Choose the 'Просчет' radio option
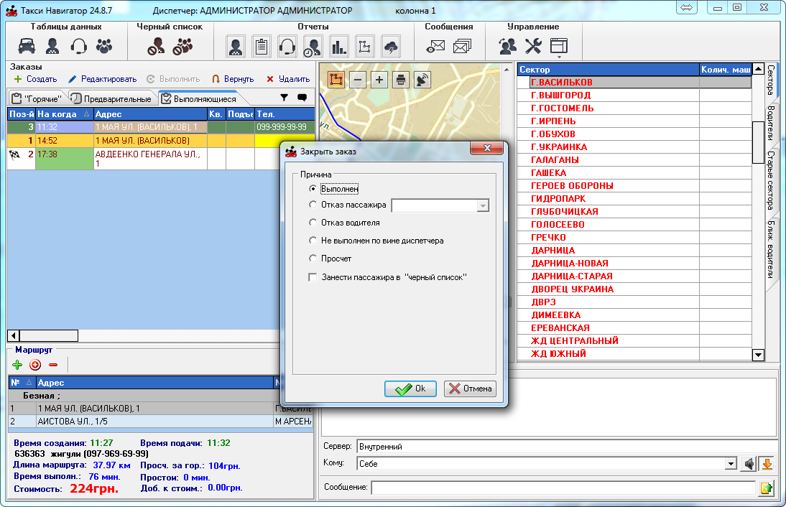786x507 pixels. click(x=313, y=258)
